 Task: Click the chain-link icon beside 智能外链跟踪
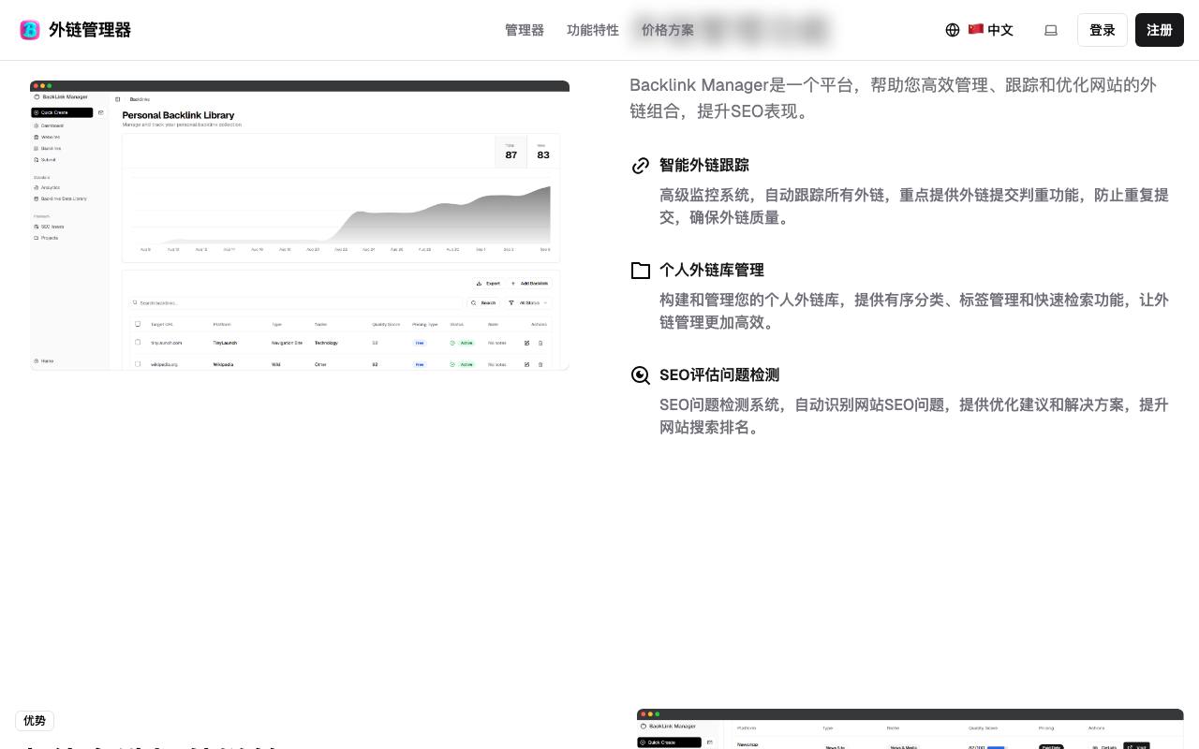[x=641, y=166]
